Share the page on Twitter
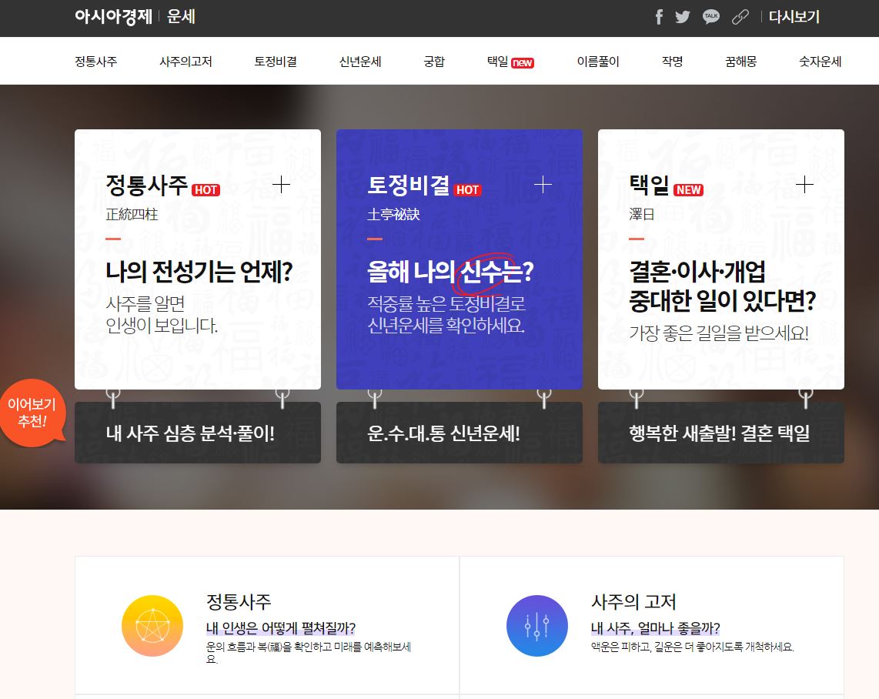The image size is (879, 699). [682, 16]
